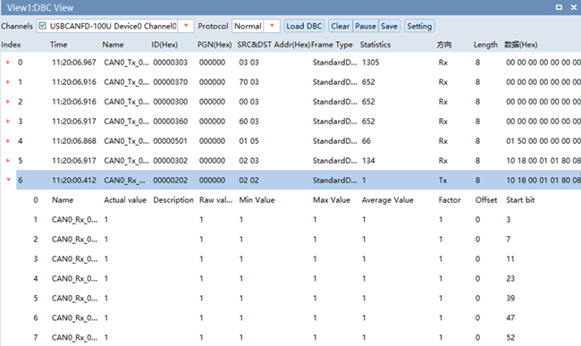Select ID cell 00000501
This screenshot has height=346, width=581.
point(171,140)
